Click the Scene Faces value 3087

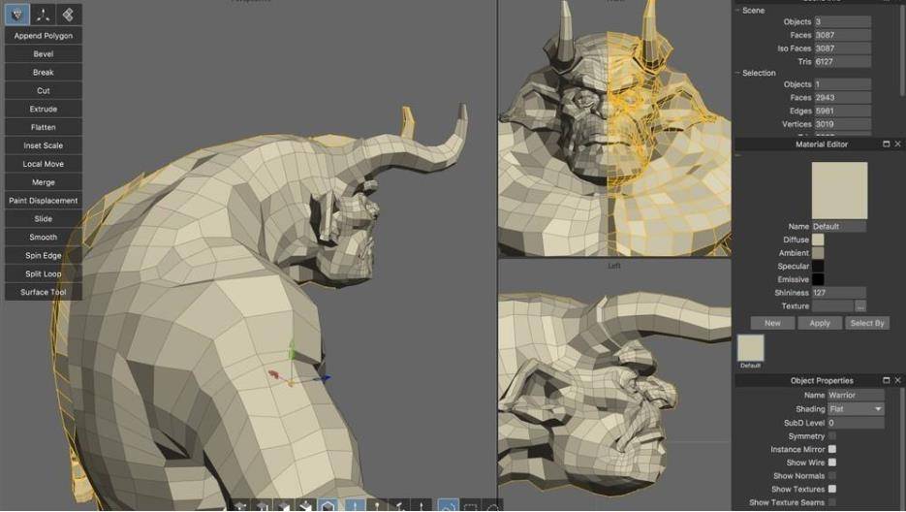click(842, 35)
